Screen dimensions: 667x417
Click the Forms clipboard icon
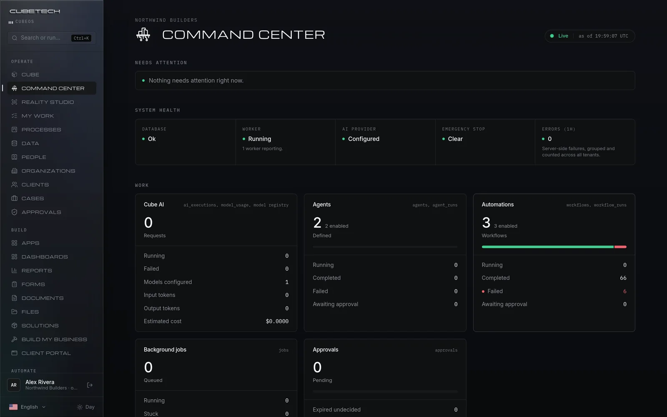point(14,284)
